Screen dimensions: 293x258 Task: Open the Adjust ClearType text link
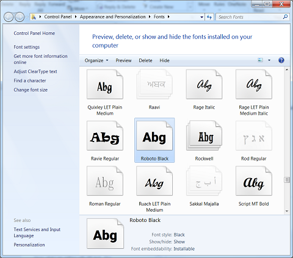(x=35, y=71)
